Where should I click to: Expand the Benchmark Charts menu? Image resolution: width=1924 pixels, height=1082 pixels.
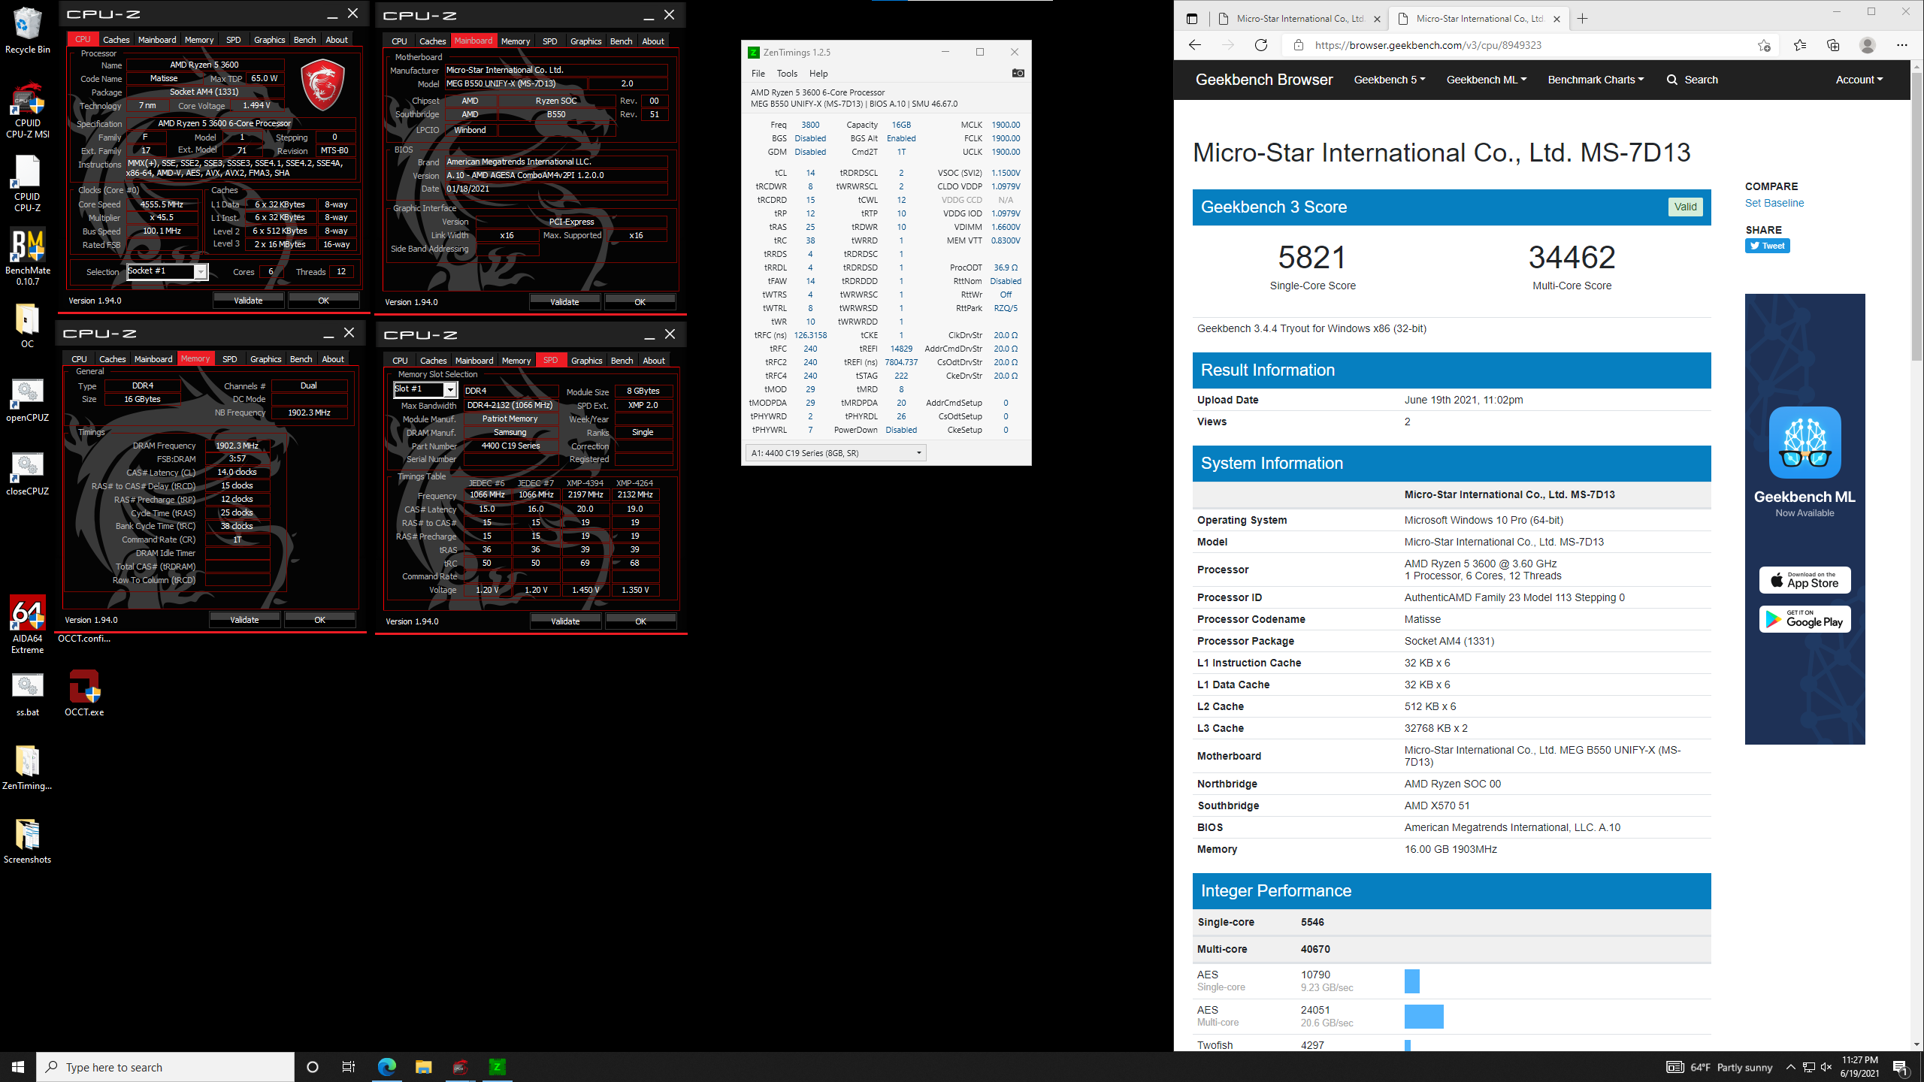tap(1596, 80)
